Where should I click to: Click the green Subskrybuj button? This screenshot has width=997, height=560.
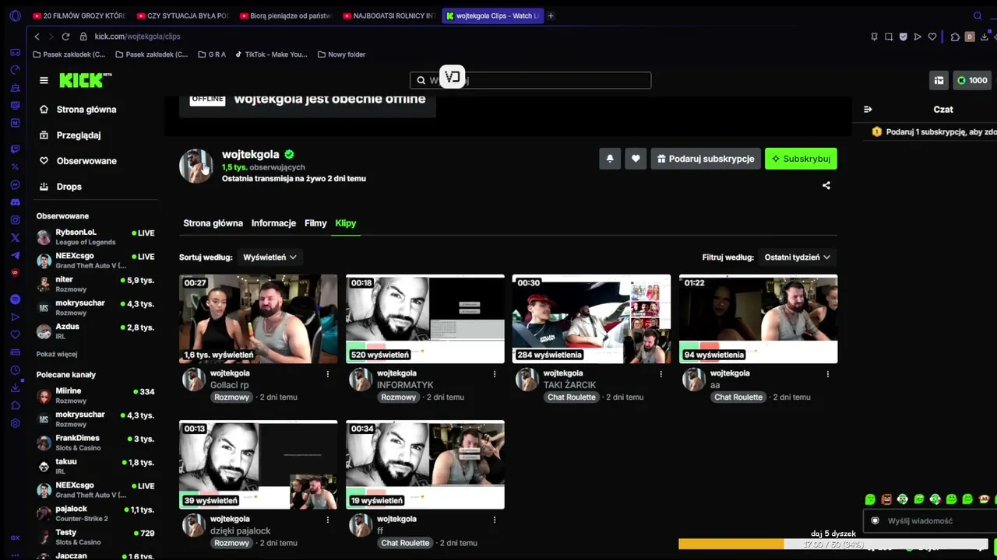[801, 159]
